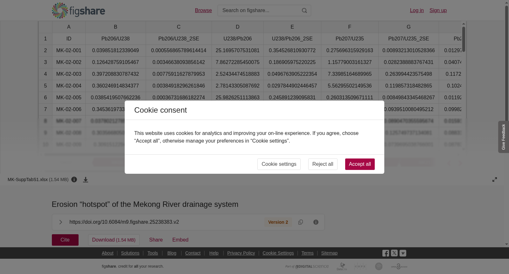Click Log in
Image resolution: width=509 pixels, height=274 pixels.
417,11
